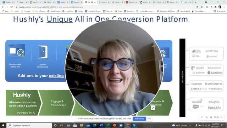Click the Stop sharing button
Image resolution: width=227 pixels, height=128 pixels.
(139, 119)
